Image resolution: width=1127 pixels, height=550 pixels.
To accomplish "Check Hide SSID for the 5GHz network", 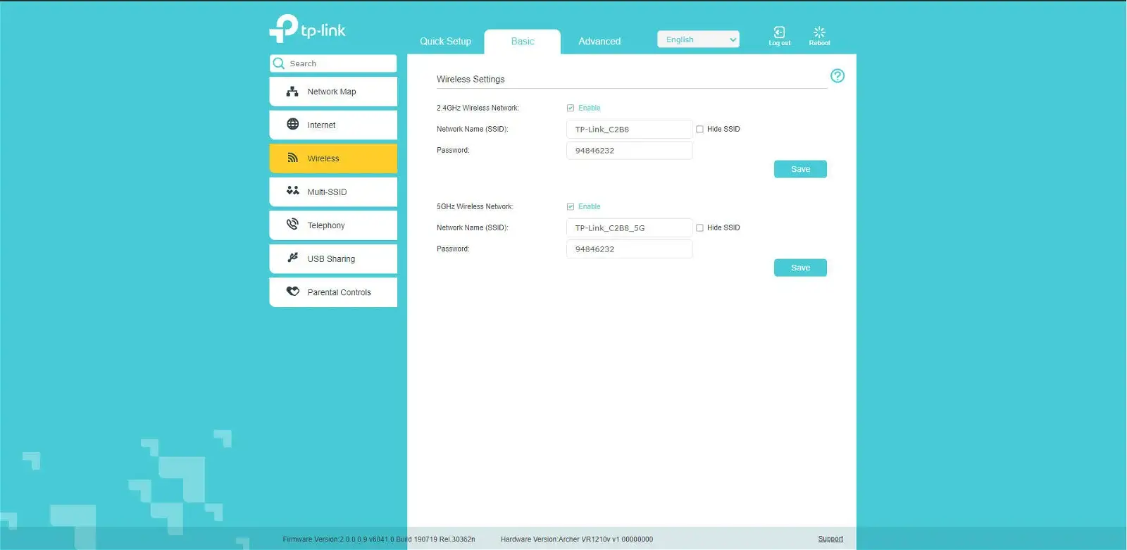I will (x=699, y=227).
